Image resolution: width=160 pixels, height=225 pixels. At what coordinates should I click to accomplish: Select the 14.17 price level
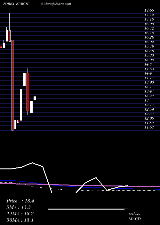coord(149,78)
